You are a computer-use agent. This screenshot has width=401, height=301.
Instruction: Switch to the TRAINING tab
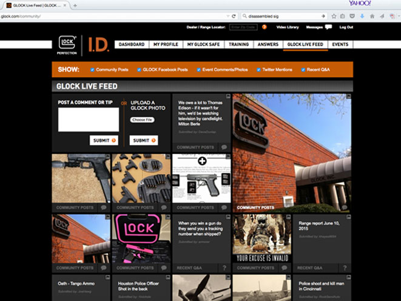tap(238, 45)
